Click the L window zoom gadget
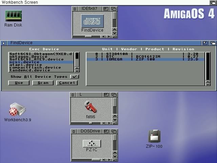The width and height of the screenshot is (217, 163). tap(106, 95)
